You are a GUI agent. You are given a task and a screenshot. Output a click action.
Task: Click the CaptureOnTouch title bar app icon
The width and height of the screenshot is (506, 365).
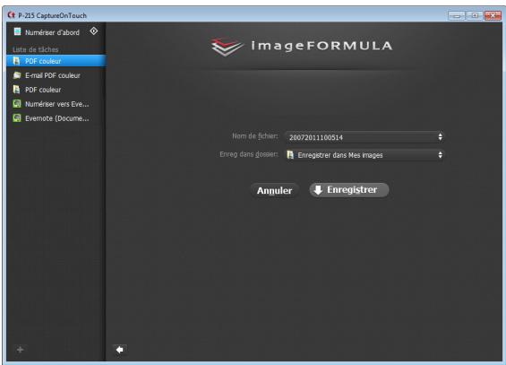coord(12,15)
